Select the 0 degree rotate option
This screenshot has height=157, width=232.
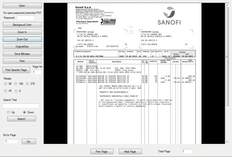(16, 91)
